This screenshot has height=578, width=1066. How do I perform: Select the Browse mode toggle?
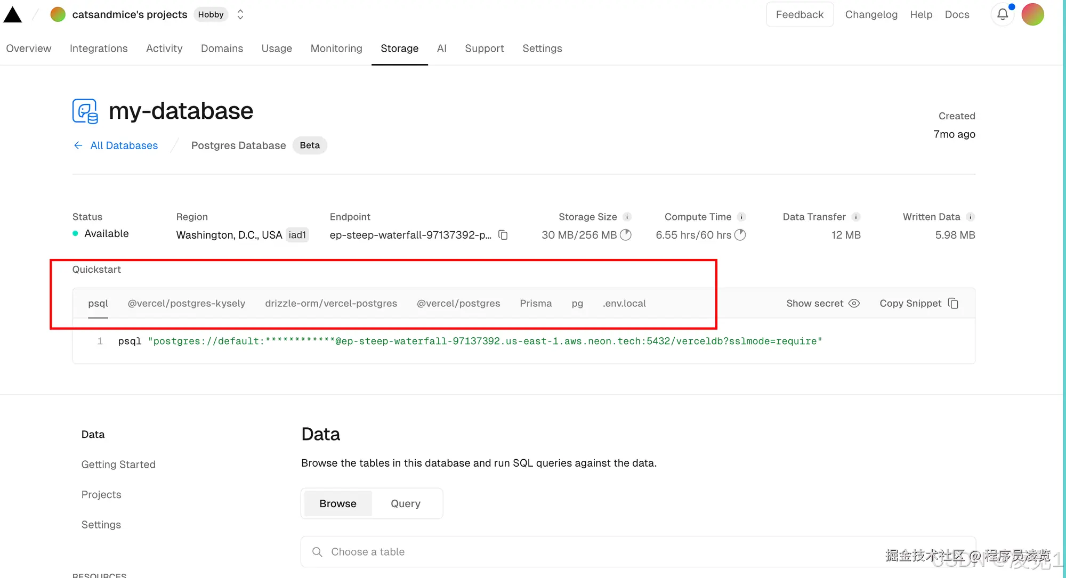[337, 503]
